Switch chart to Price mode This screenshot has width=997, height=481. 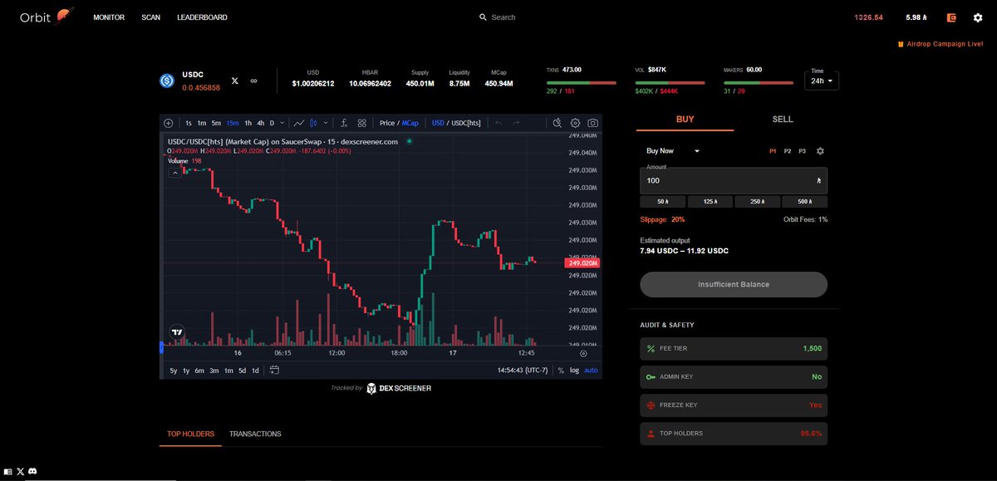pos(387,123)
